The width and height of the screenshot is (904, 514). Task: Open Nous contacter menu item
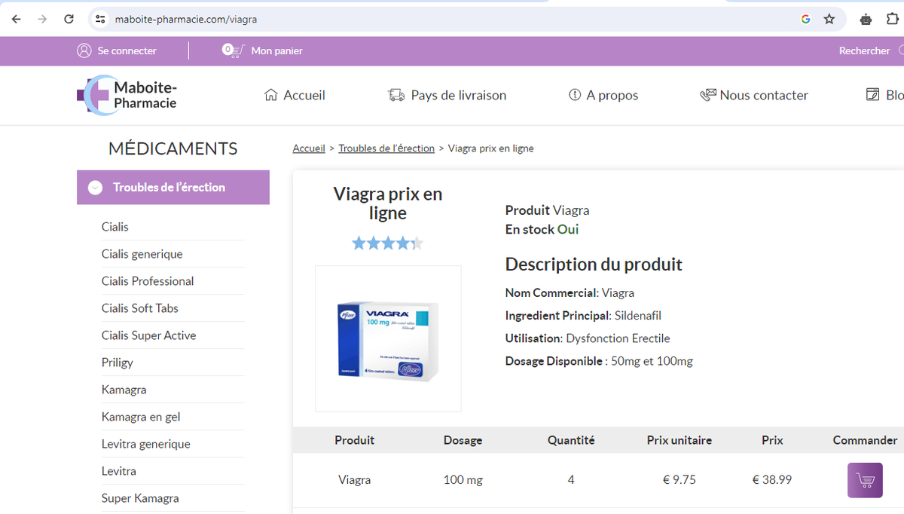coord(764,95)
